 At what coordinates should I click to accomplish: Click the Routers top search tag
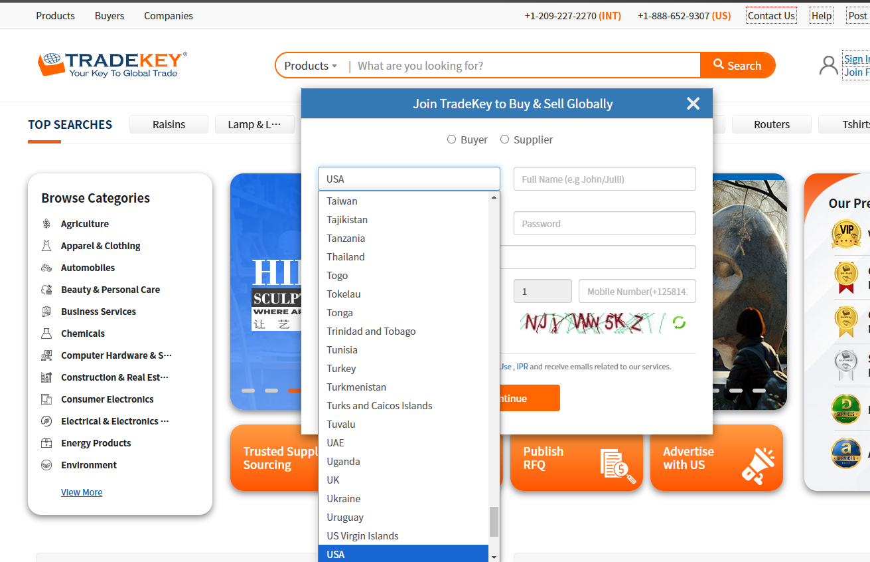click(772, 124)
